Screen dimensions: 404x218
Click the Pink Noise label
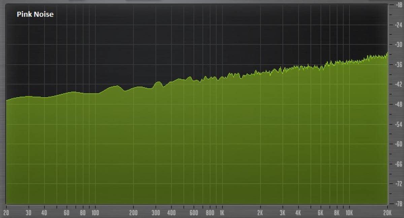[35, 14]
